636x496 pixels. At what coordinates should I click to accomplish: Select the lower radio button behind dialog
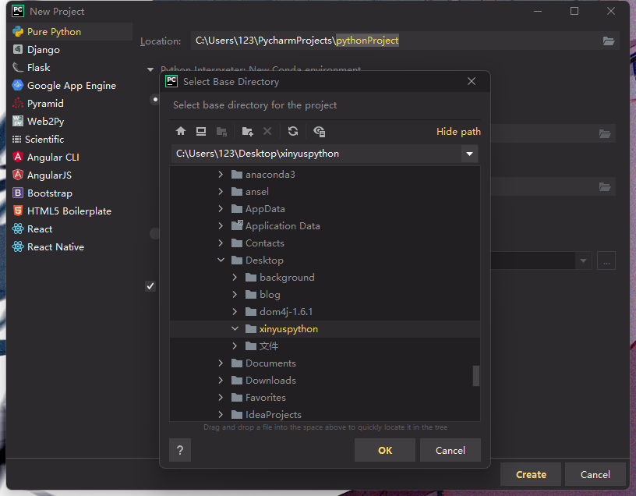[155, 233]
